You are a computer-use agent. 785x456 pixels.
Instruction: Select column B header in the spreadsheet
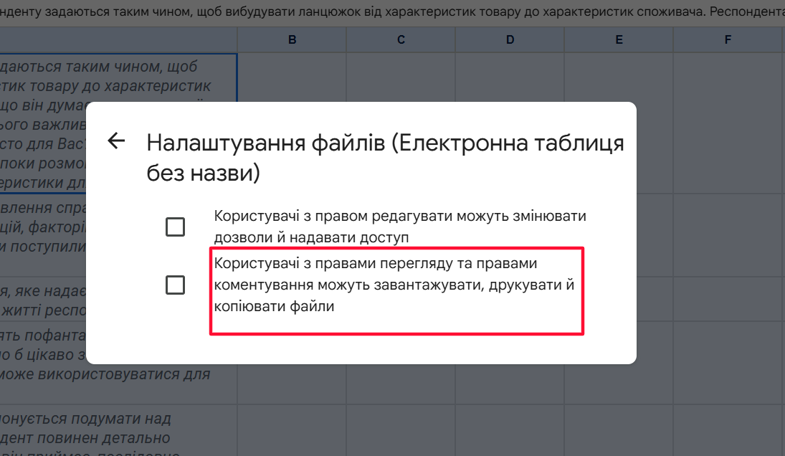[x=292, y=39]
